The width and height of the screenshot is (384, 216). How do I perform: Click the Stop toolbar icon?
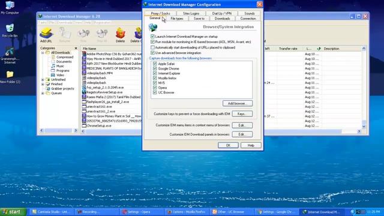pyautogui.click(x=83, y=35)
